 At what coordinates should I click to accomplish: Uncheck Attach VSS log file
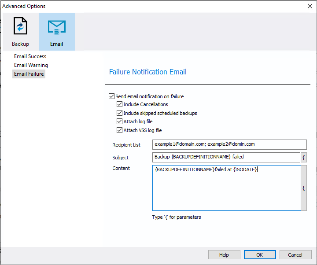click(x=119, y=130)
